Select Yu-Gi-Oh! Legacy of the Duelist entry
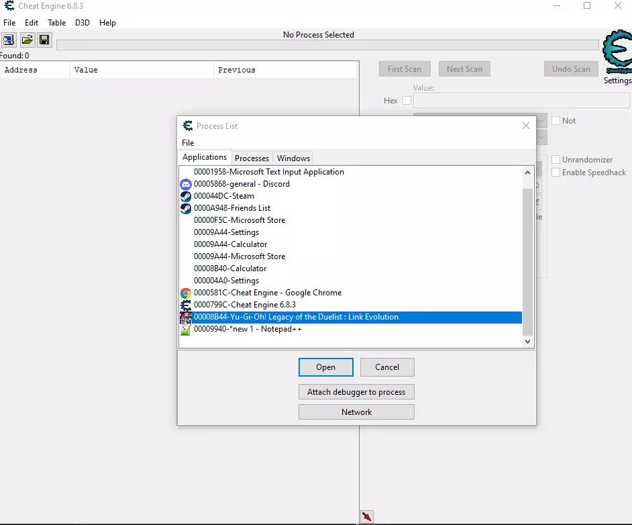 (351, 317)
